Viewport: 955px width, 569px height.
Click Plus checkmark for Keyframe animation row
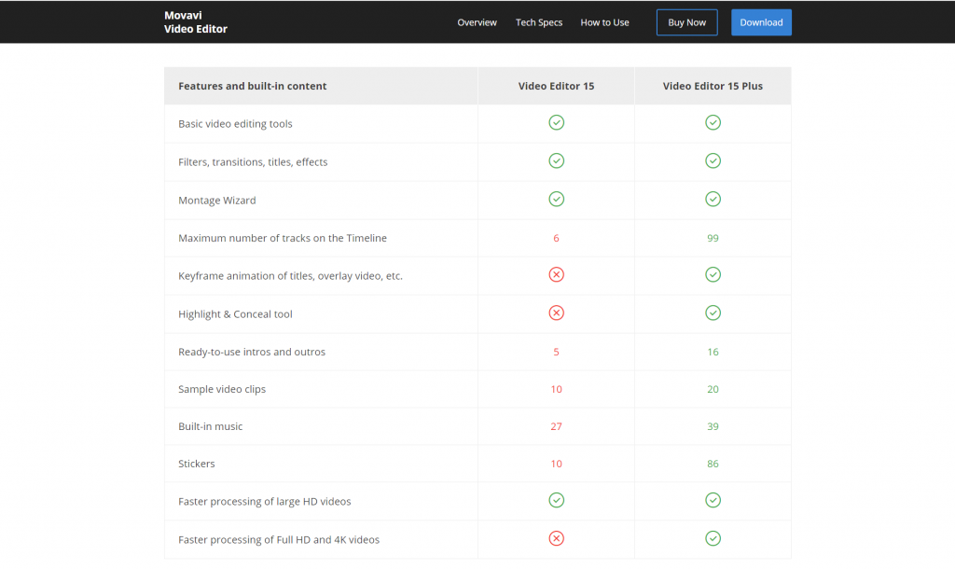[713, 275]
